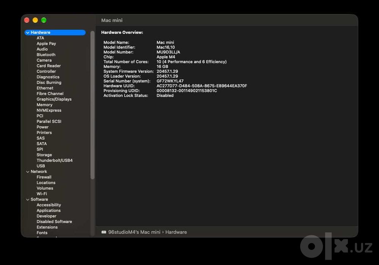
Task: Click the 96studioM4's Mac mini path item
Action: pyautogui.click(x=134, y=232)
